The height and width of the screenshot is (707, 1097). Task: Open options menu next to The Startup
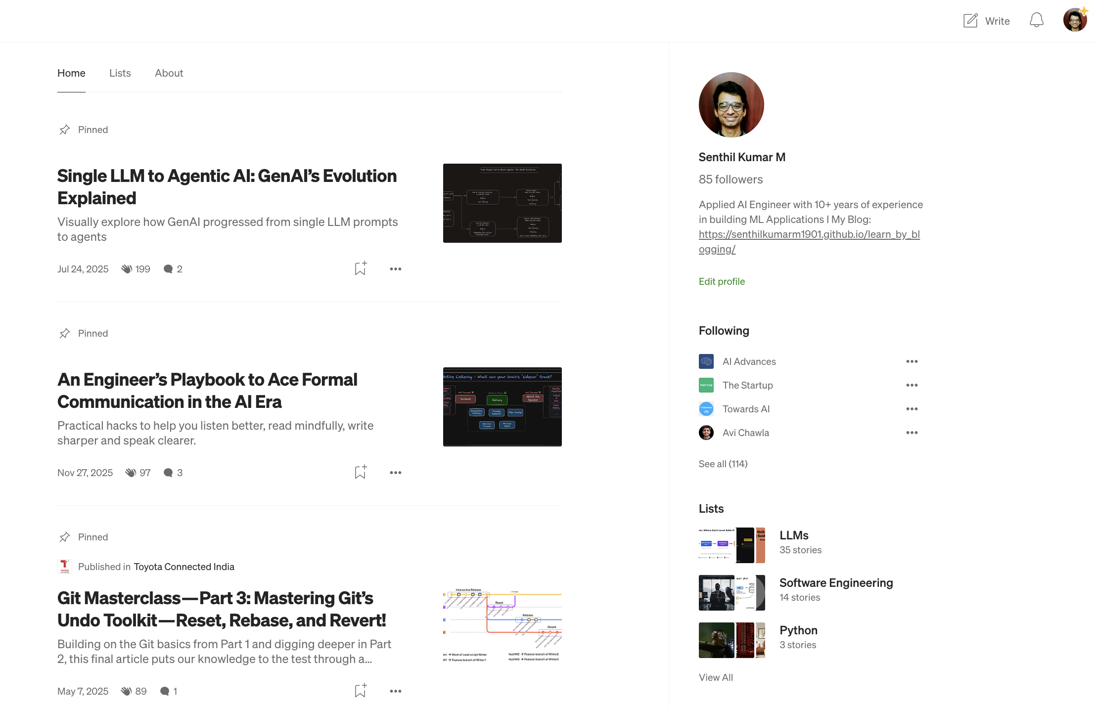912,385
